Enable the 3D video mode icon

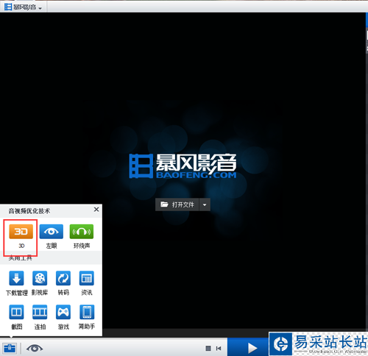point(21,232)
